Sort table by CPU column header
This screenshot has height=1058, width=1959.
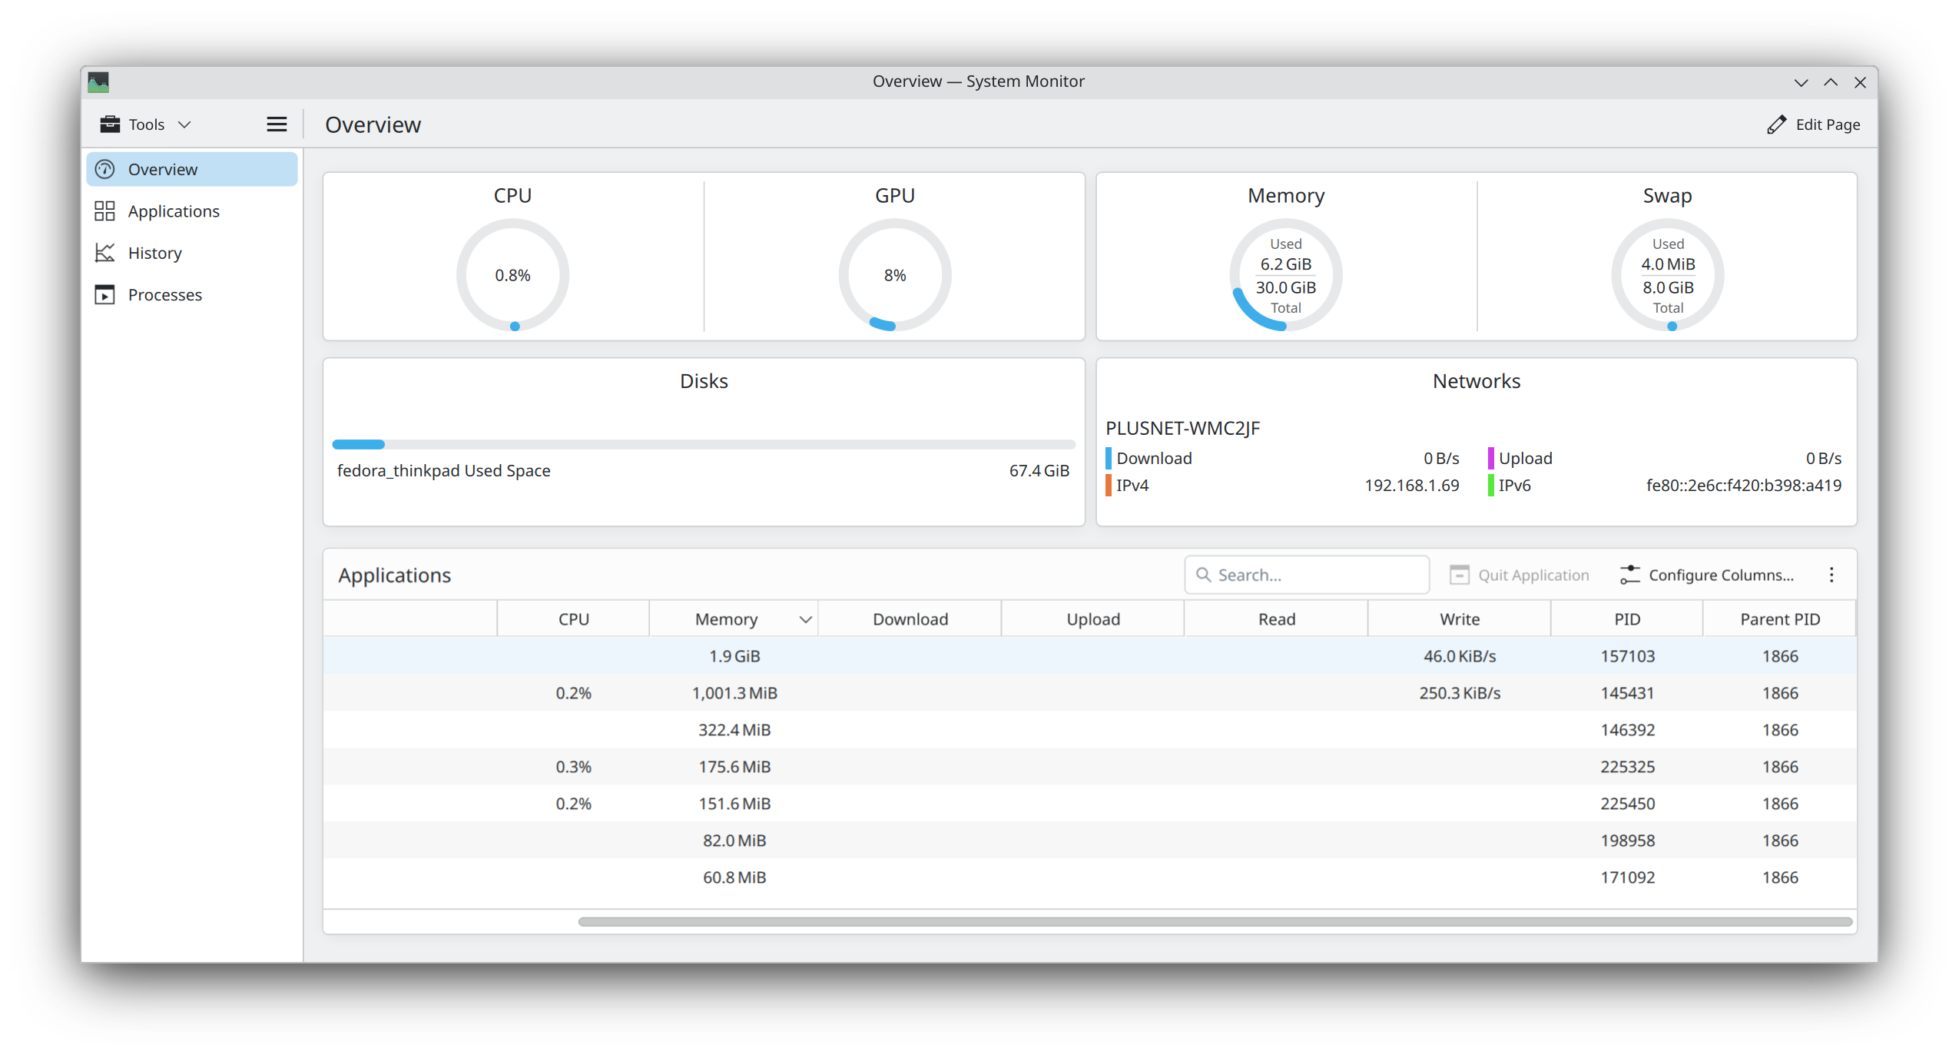point(573,619)
